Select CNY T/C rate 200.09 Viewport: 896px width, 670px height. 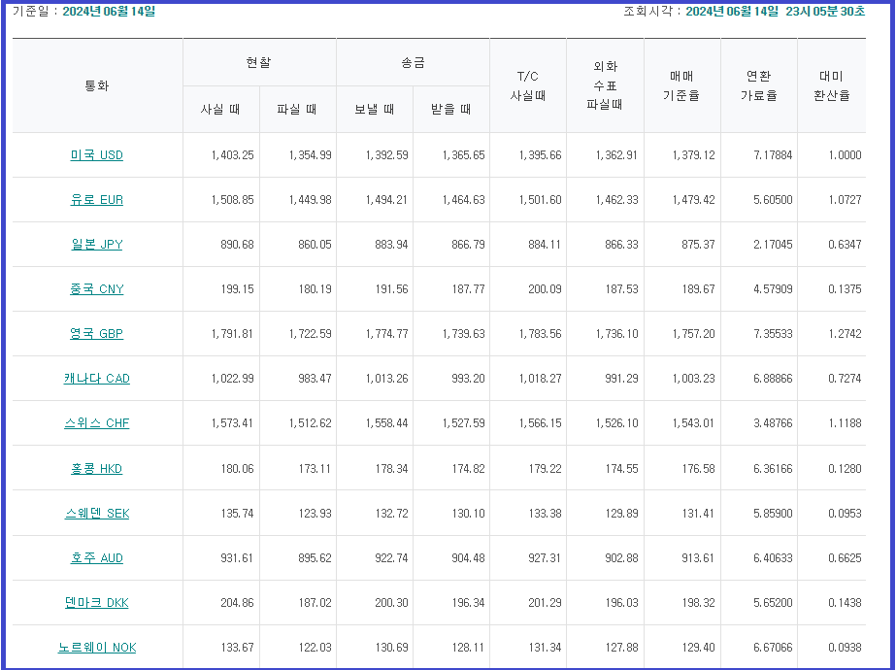point(545,288)
